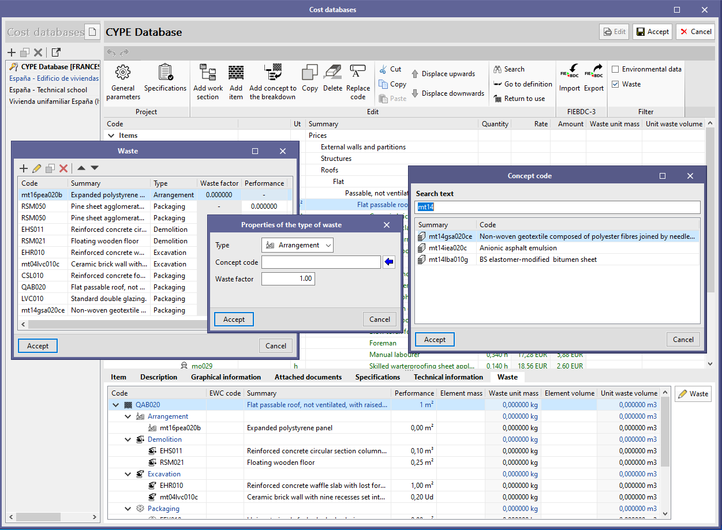Displace the concept downwards
Image resolution: width=722 pixels, height=530 pixels.
(448, 93)
